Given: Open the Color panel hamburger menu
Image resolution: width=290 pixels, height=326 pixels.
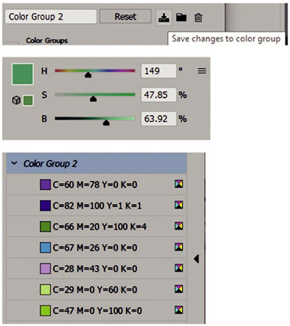Looking at the screenshot, I should tap(202, 71).
